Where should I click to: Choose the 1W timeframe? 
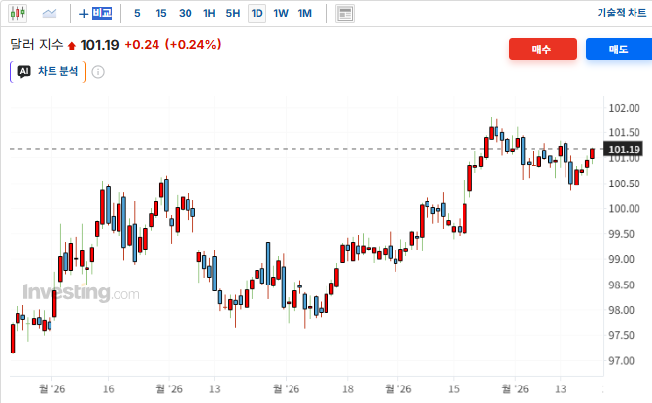pyautogui.click(x=281, y=14)
